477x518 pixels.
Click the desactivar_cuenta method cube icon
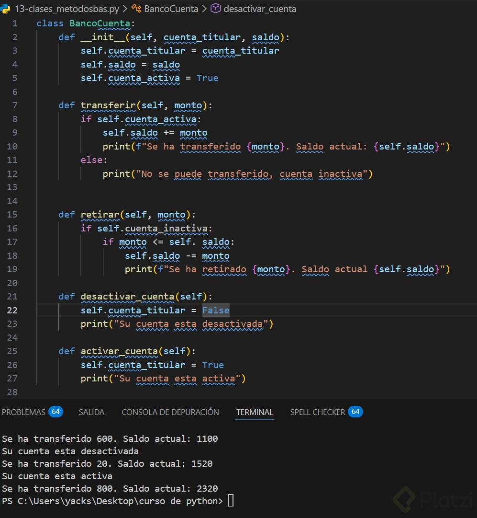coord(215,9)
